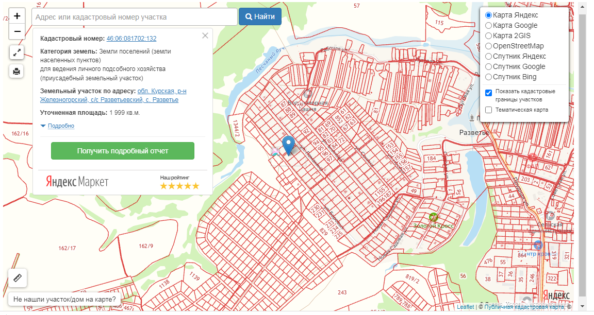The image size is (594, 315).
Task: Open the Не нашли участок/дом prompt
Action: click(x=64, y=299)
